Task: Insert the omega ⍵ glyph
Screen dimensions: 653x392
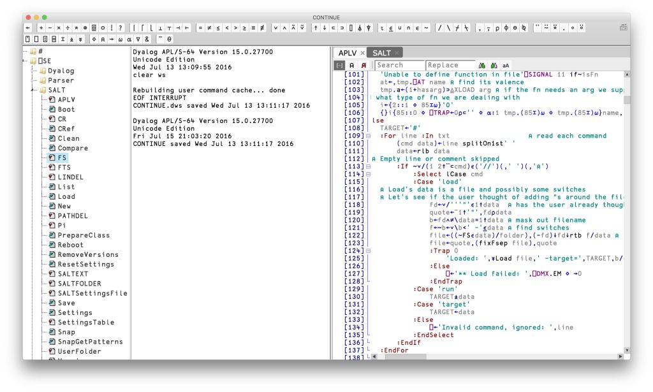Action: coord(121,39)
